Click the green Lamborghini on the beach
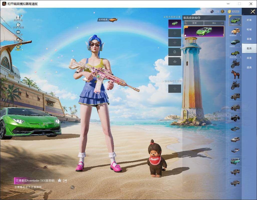 coord(30,123)
